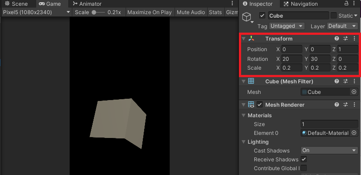Open the Pixel5 resolution dropdown
The width and height of the screenshot is (361, 175).
[x=37, y=12]
